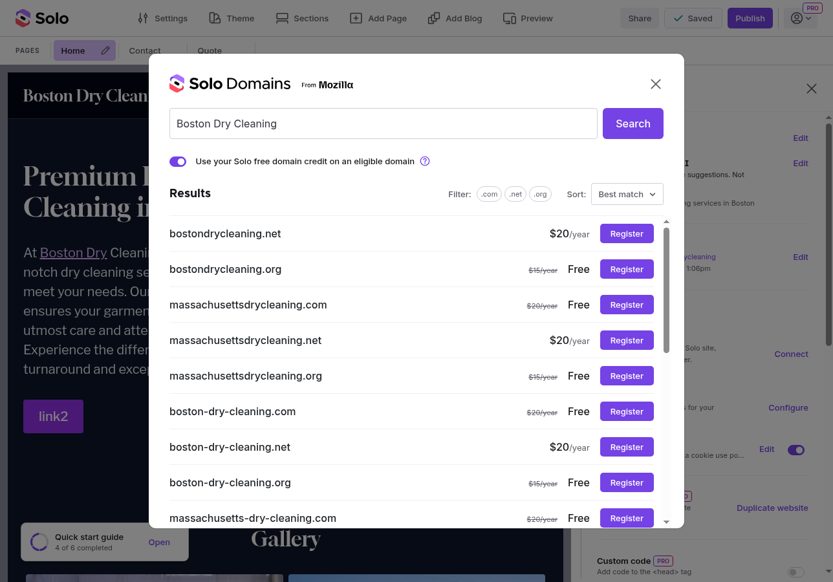Image resolution: width=833 pixels, height=582 pixels.
Task: Click the results list scrollbar thumb
Action: [x=667, y=290]
